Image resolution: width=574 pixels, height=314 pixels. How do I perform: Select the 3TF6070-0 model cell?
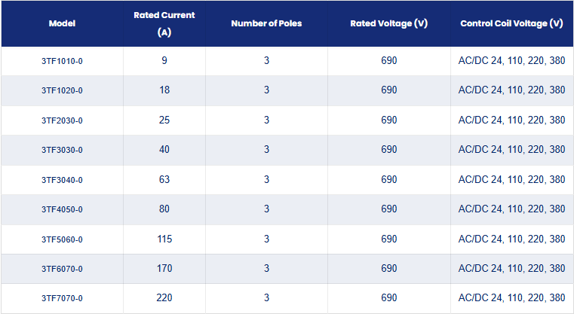pyautogui.click(x=63, y=269)
